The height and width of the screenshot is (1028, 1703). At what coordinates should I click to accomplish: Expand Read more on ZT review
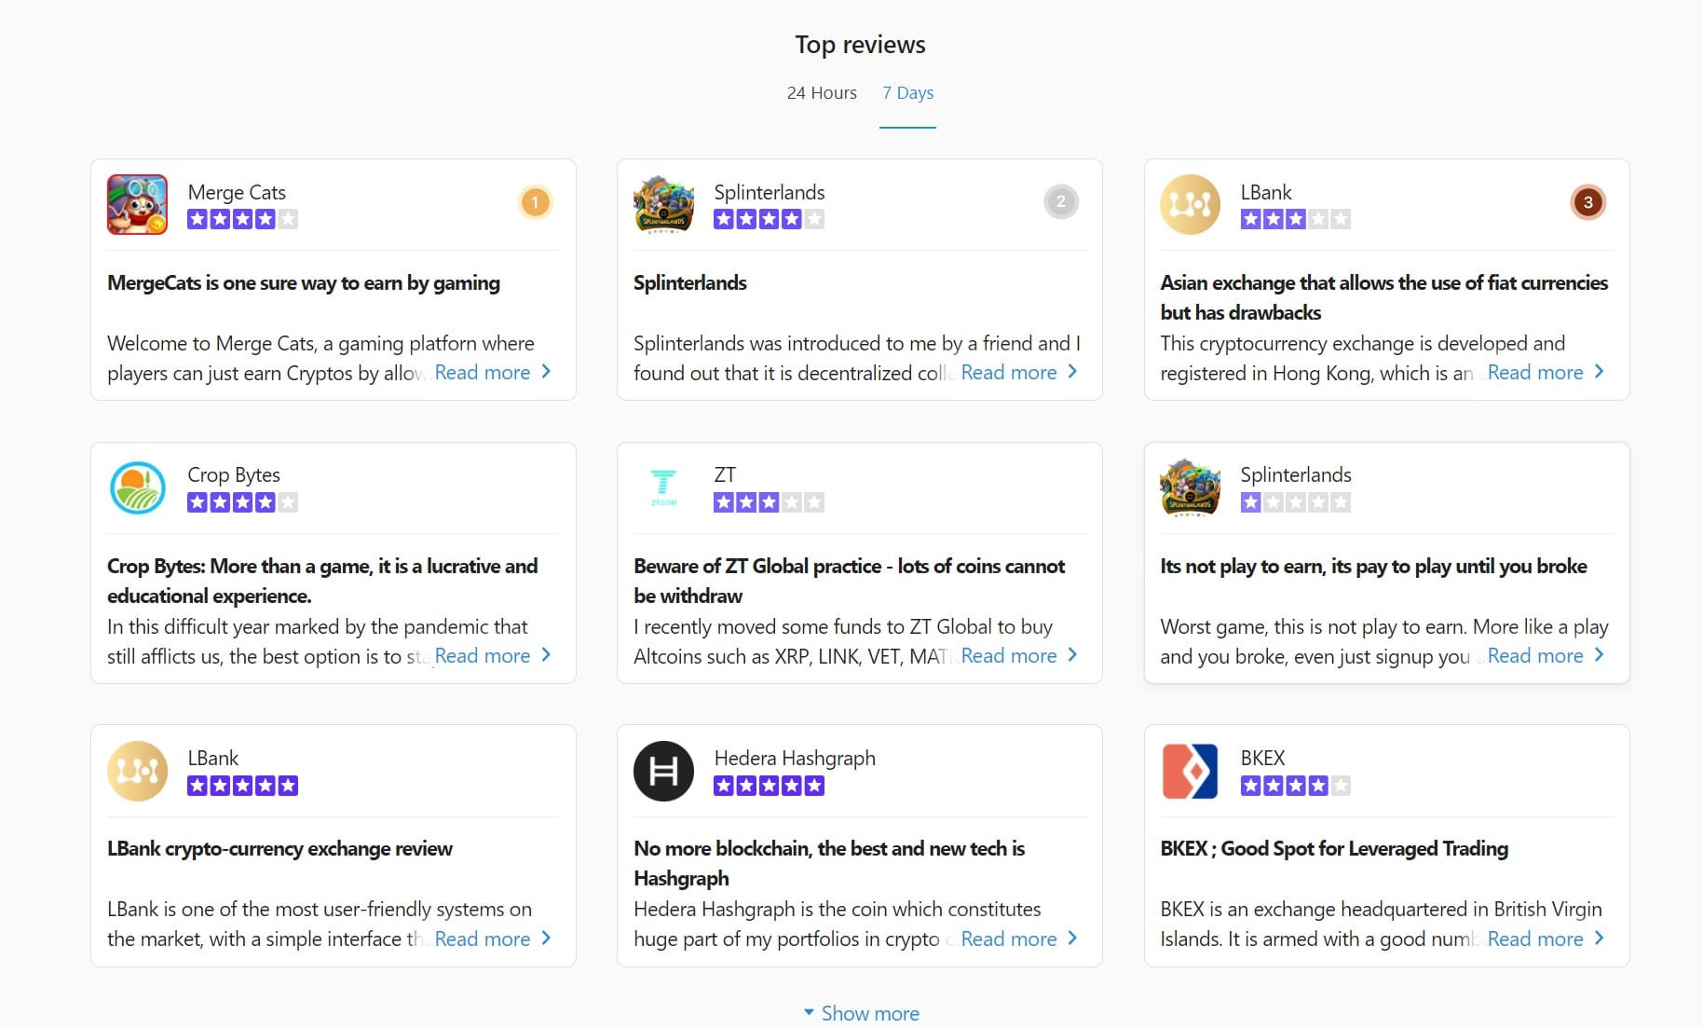[1018, 656]
